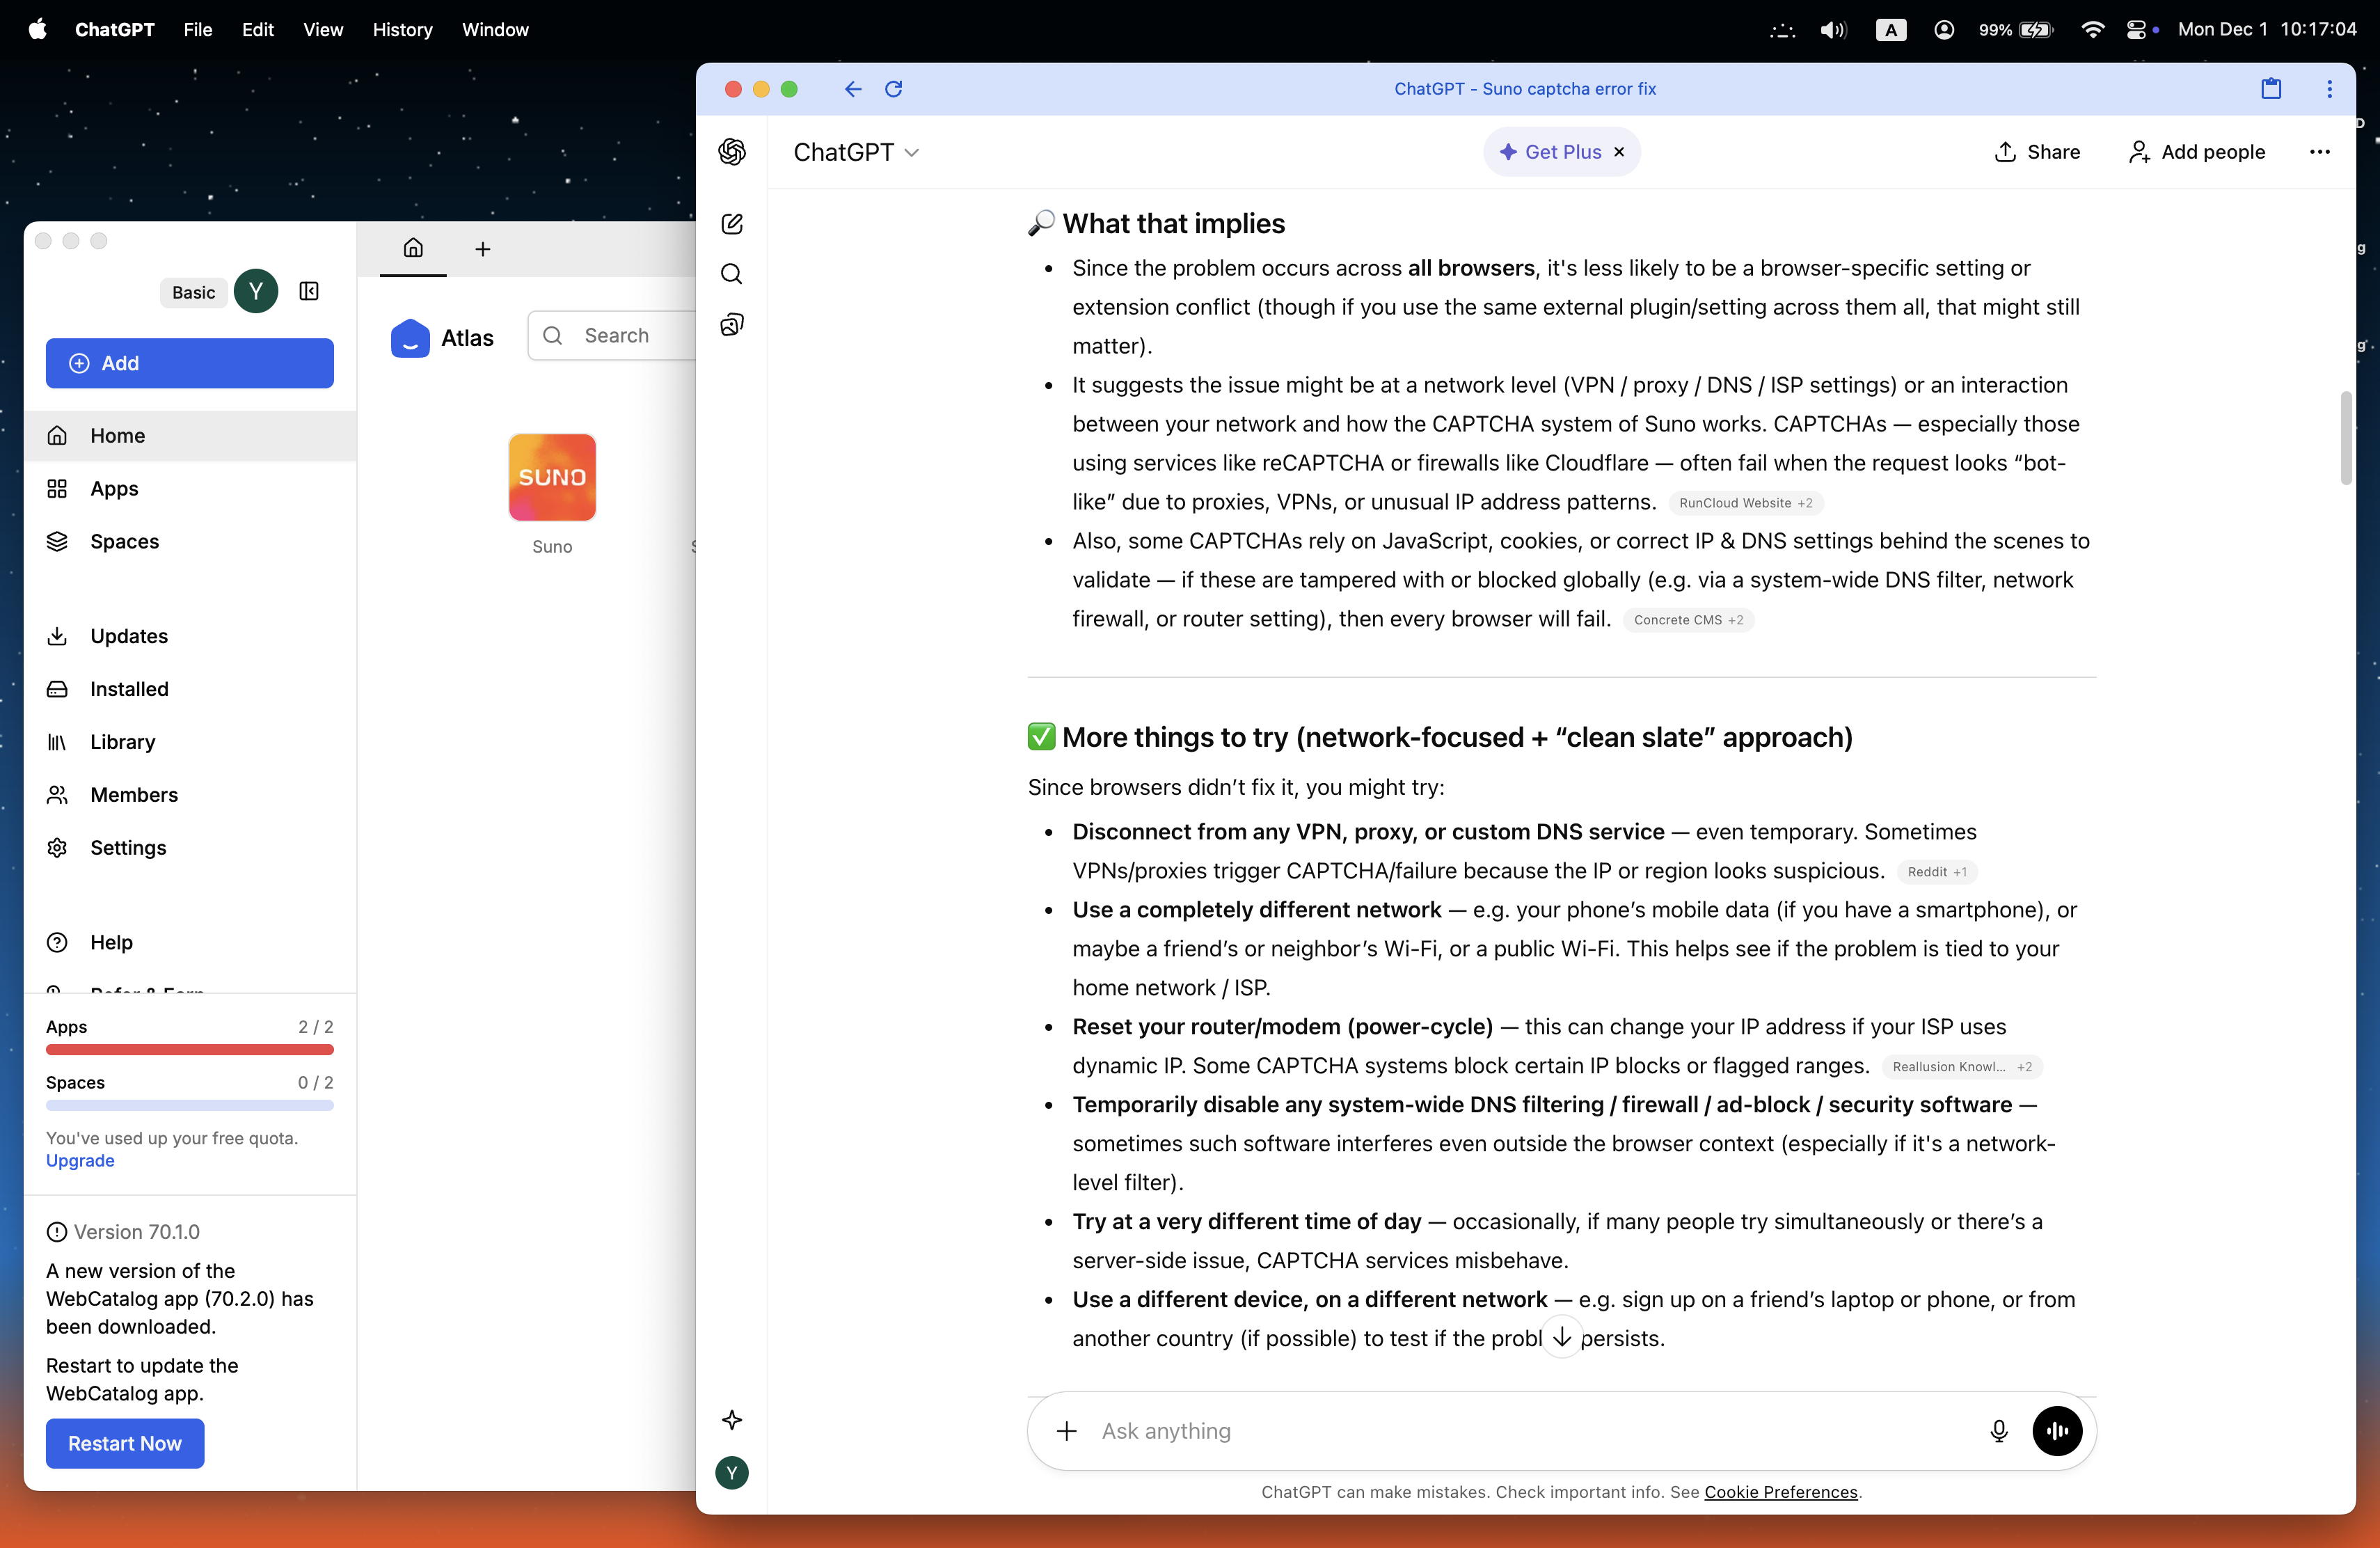Open the History menu in menu bar
This screenshot has height=1548, width=2380.
(x=402, y=30)
